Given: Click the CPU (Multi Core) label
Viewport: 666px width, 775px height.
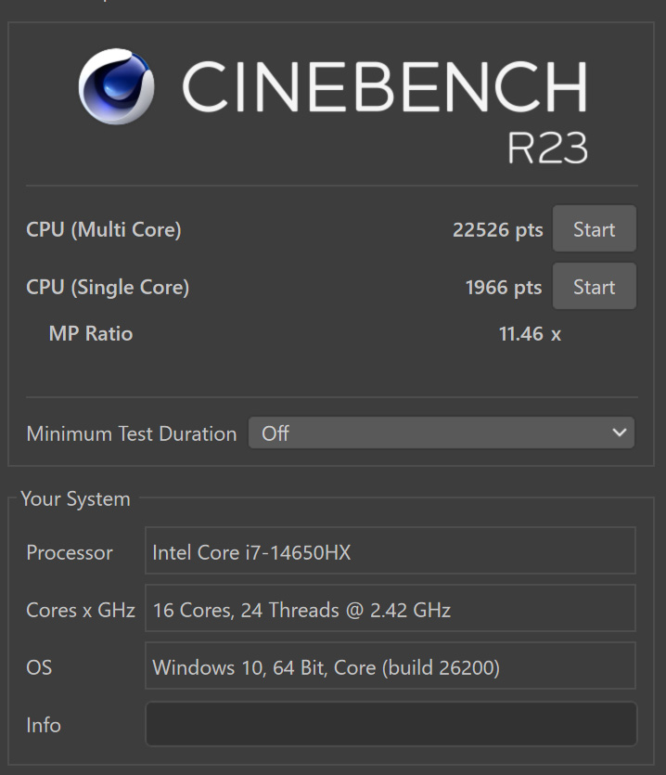Looking at the screenshot, I should click(x=104, y=229).
